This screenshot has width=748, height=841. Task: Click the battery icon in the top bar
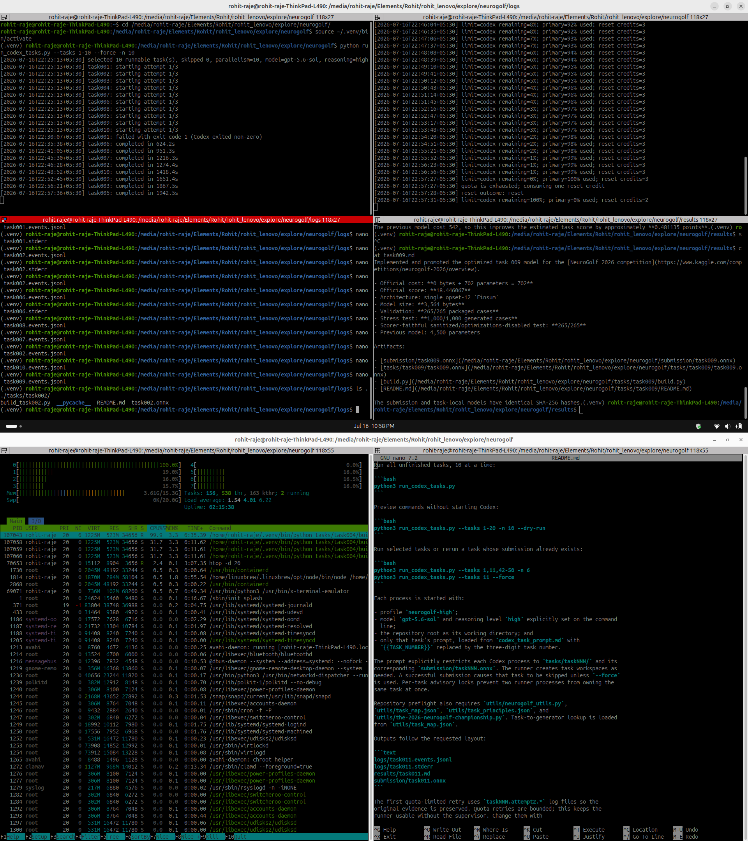[739, 426]
